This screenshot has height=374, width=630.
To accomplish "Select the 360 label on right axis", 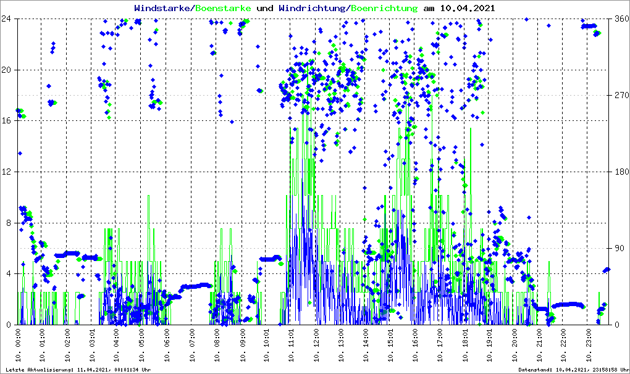I will [621, 19].
